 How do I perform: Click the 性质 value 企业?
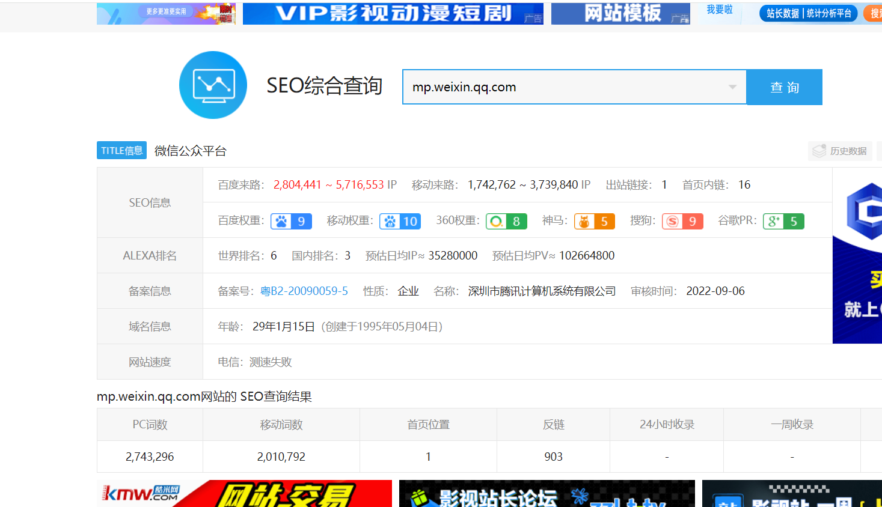[408, 291]
